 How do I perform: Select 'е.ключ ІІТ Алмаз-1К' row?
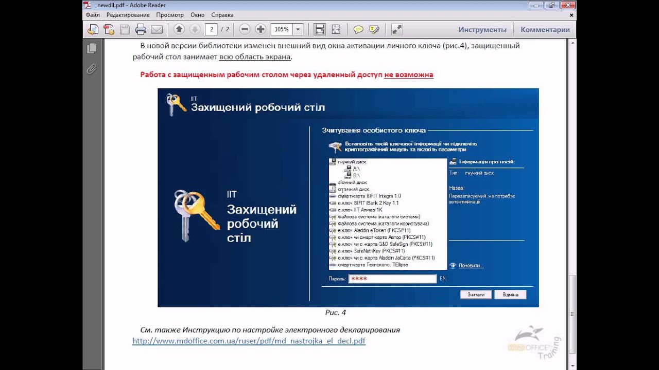360,210
